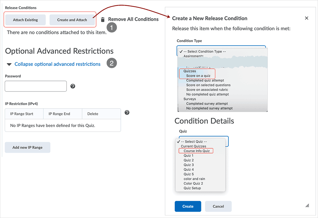
Task: Select 'Quiz 4' from quiz list
Action: 189,170
